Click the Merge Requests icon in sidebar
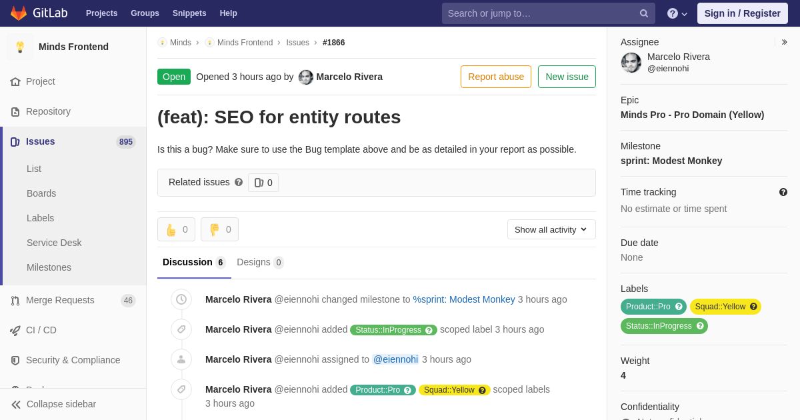800x420 pixels. click(x=15, y=300)
